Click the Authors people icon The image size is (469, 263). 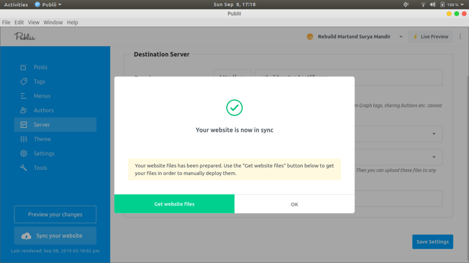click(23, 110)
